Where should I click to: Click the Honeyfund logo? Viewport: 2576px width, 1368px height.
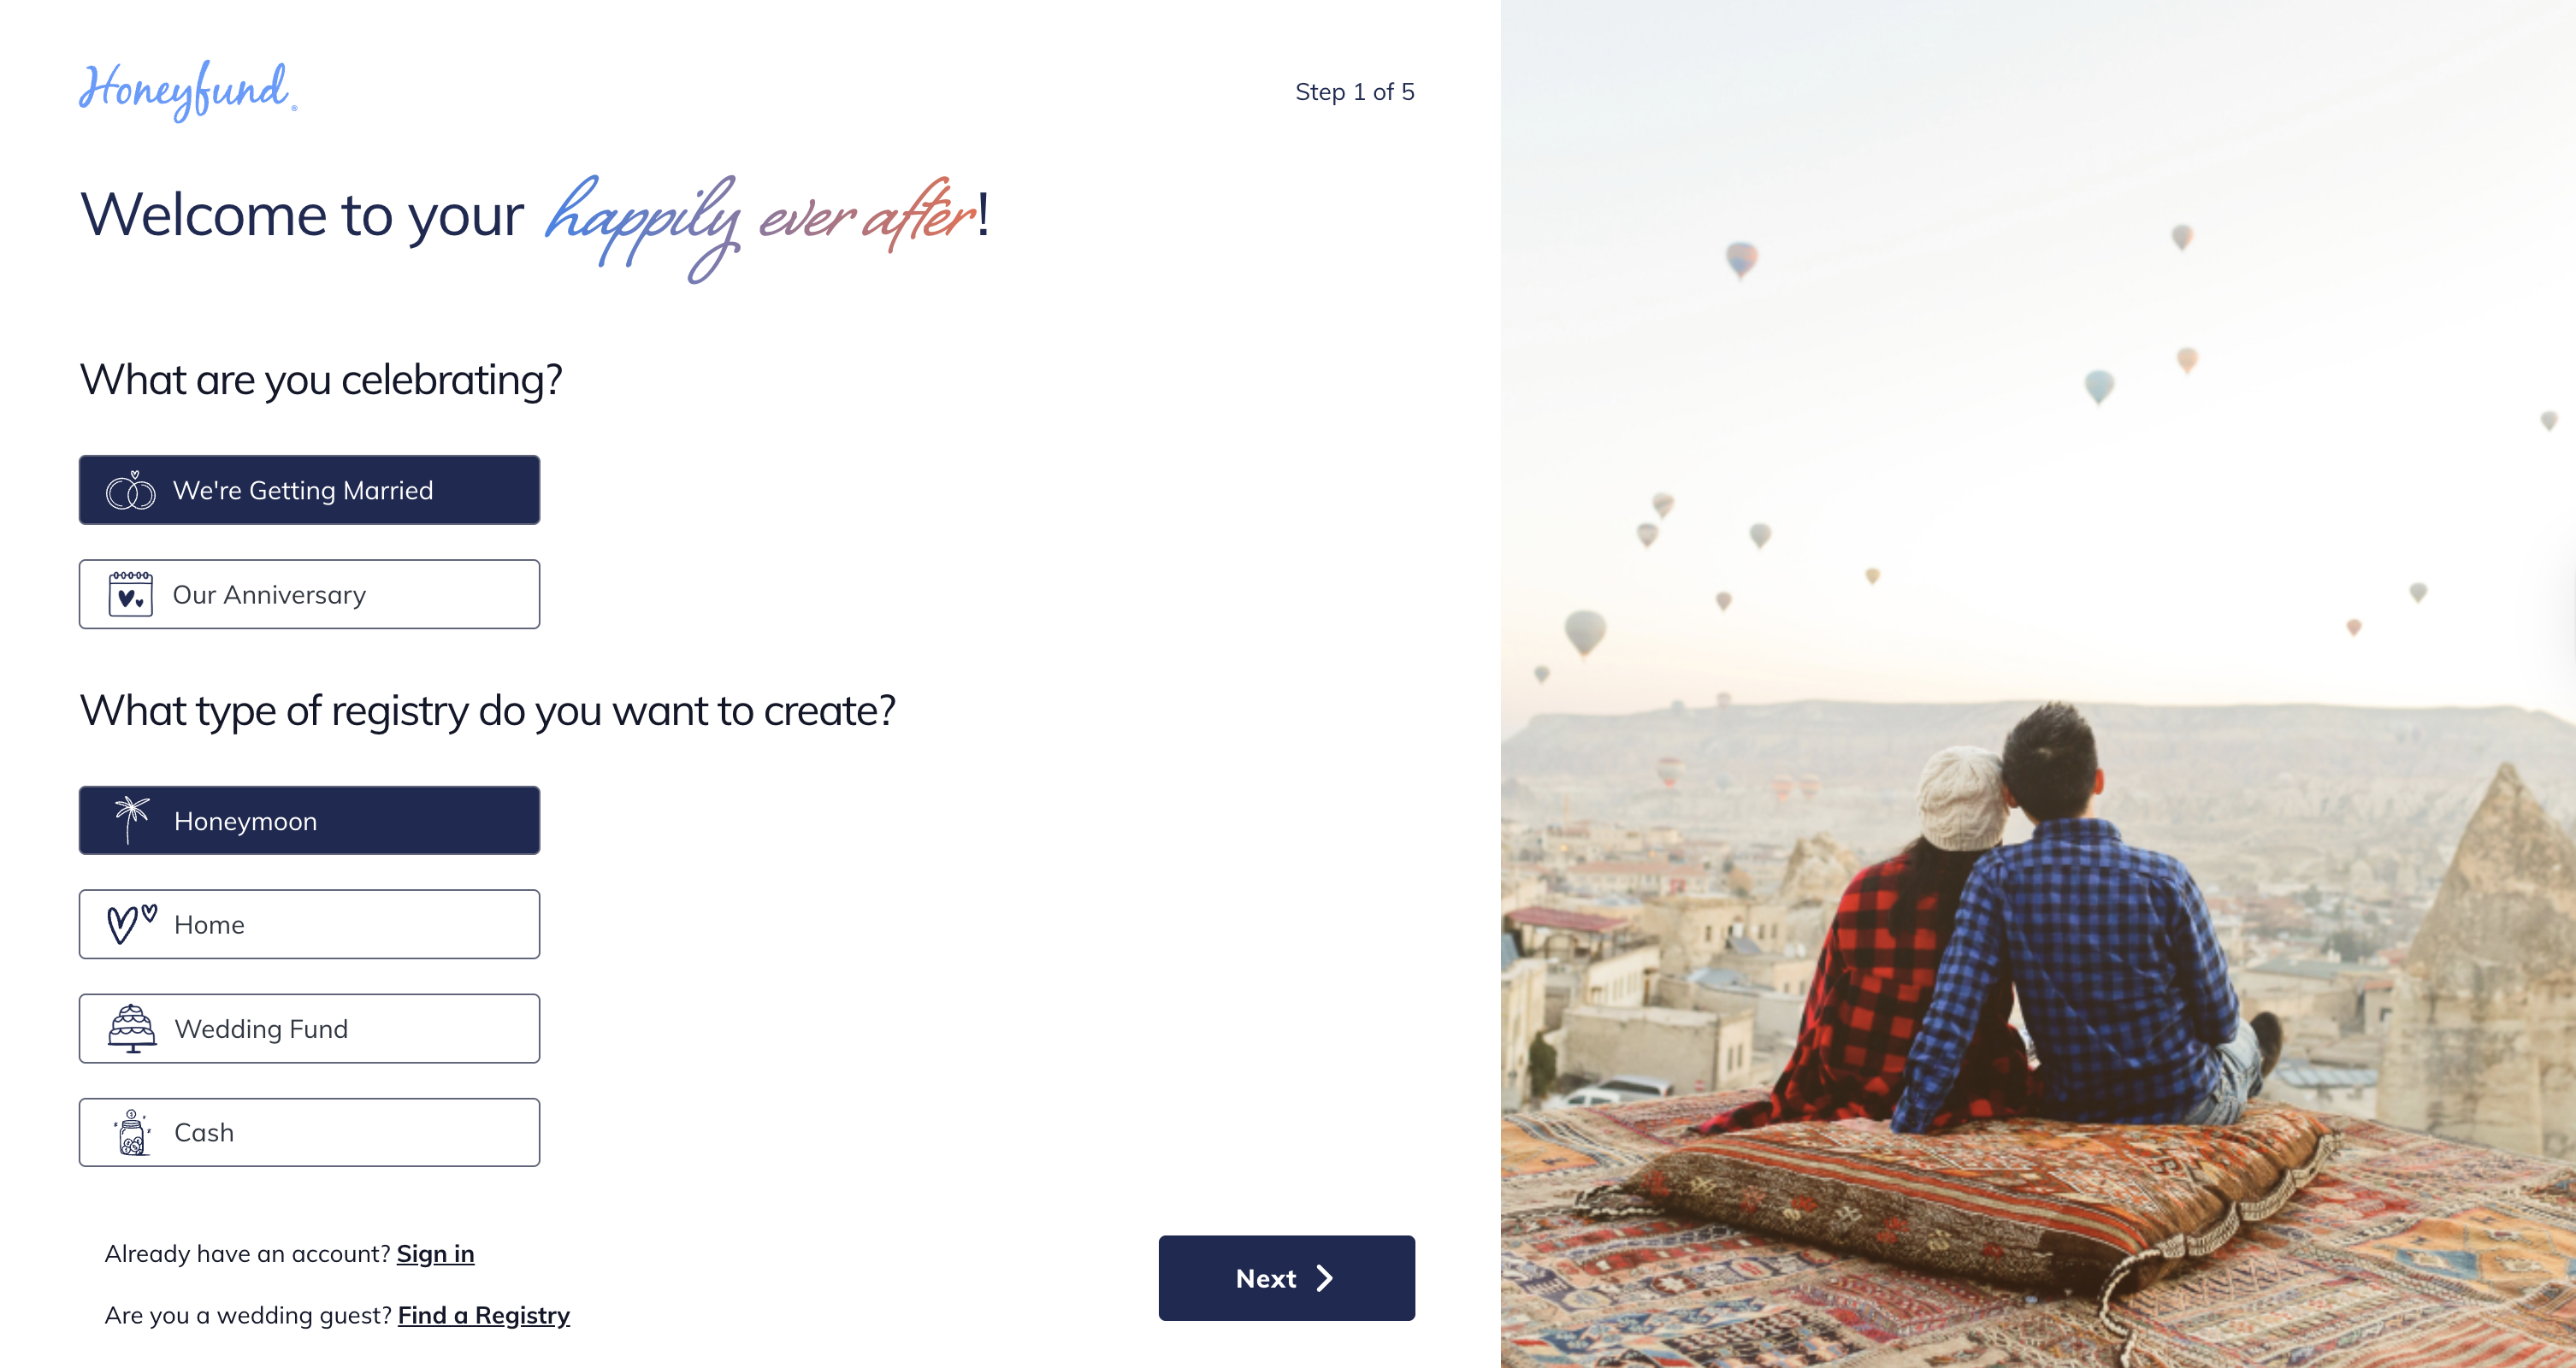point(188,90)
